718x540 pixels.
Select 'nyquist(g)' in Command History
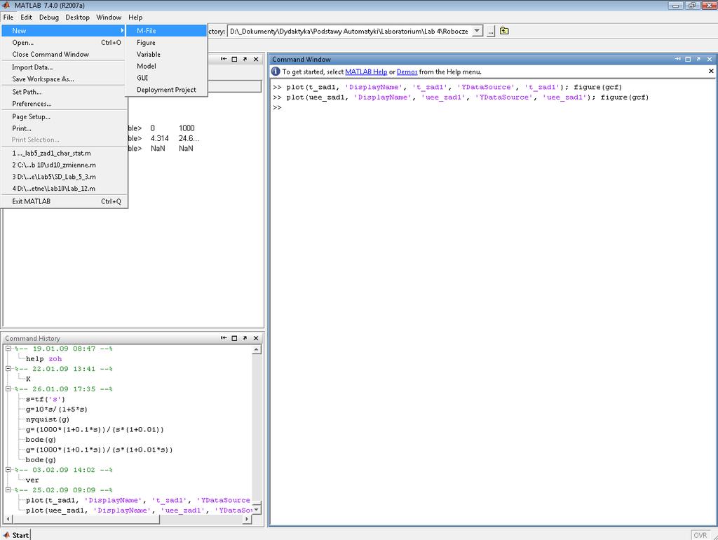[48, 419]
